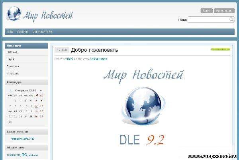
Task: Open the Искусство category
Action: [13, 73]
